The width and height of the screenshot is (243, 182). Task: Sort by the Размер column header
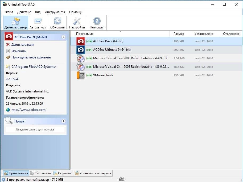tap(179, 34)
